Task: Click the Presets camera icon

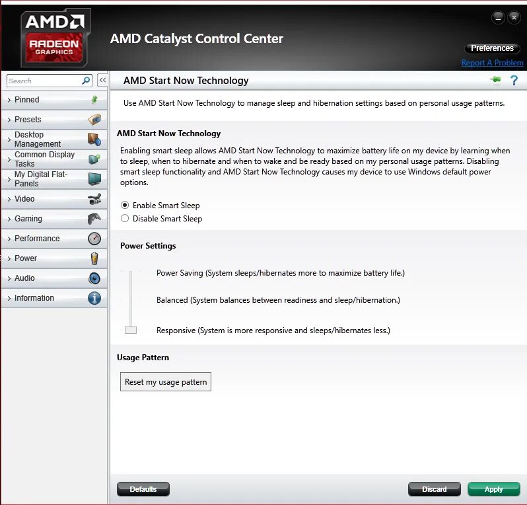Action: coord(94,120)
